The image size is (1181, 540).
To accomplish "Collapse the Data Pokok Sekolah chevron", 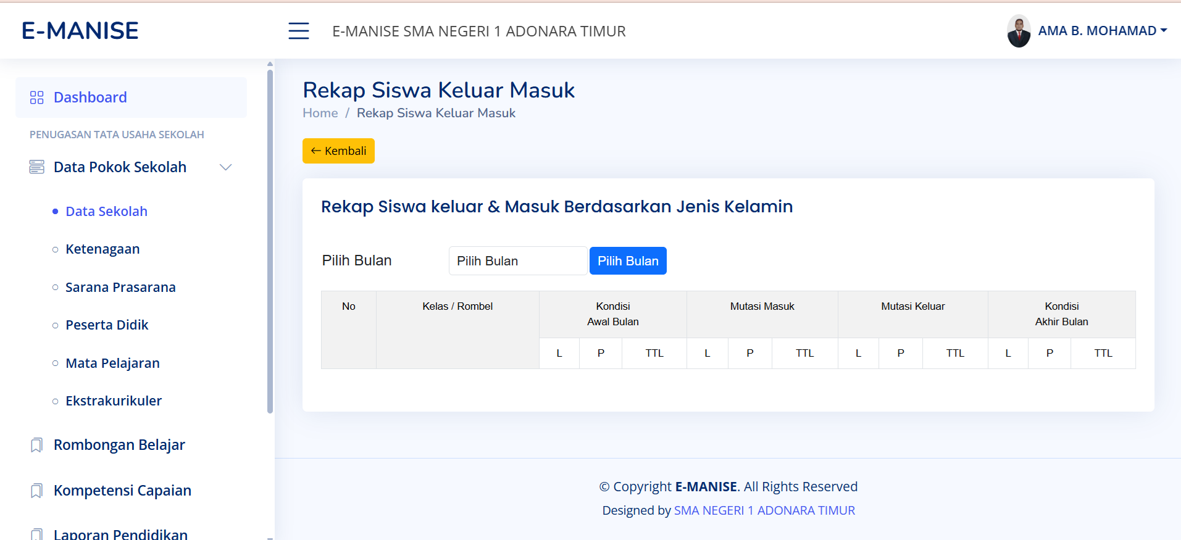I will point(226,167).
